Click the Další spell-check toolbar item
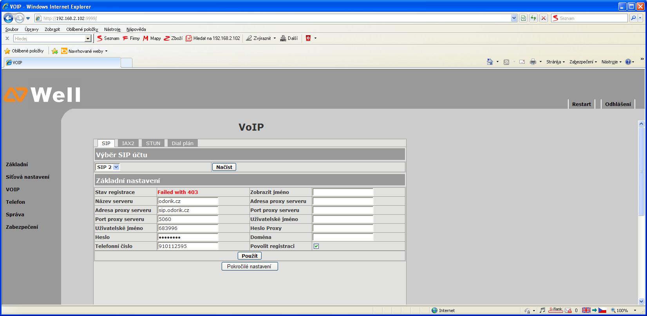This screenshot has width=647, height=316. click(289, 38)
